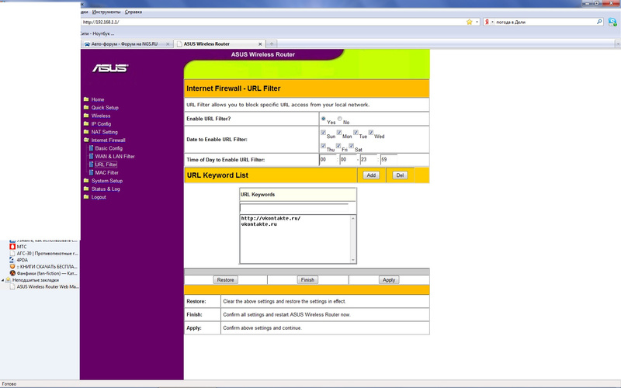Image resolution: width=621 pixels, height=388 pixels.
Task: Click the Home folder icon in router menu
Action: [86, 99]
